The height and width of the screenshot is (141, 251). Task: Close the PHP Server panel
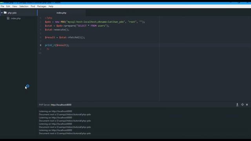coord(247,105)
